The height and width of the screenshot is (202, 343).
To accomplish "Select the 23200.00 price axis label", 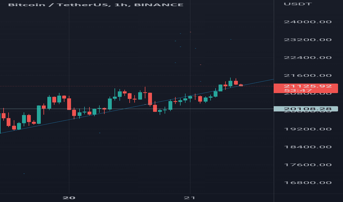I will [x=308, y=40].
